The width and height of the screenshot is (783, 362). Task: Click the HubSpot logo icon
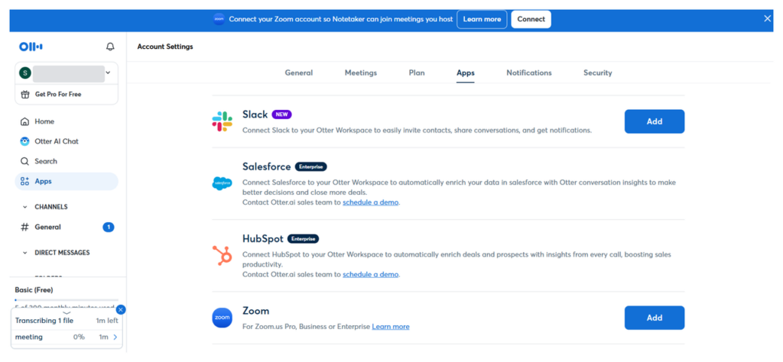point(223,256)
